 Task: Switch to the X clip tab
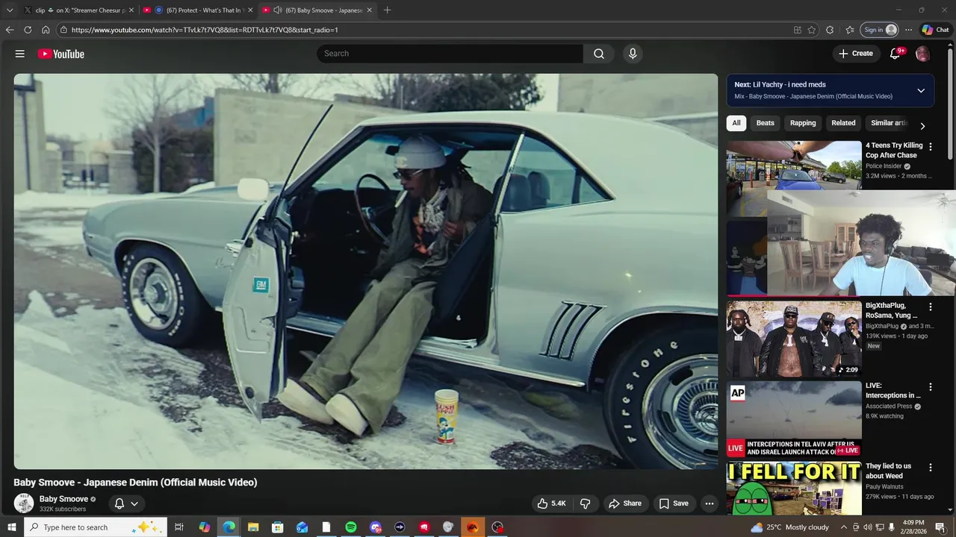coord(78,10)
